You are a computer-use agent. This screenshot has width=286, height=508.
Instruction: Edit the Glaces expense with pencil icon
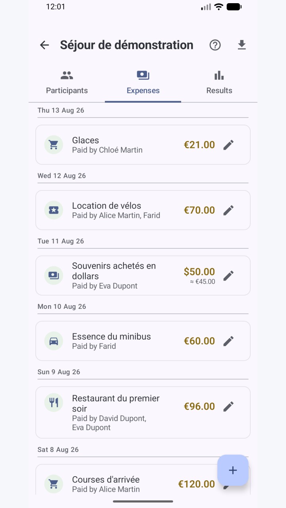[228, 145]
